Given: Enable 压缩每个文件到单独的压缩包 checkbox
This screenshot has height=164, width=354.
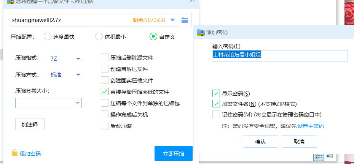Looking at the screenshot, I should pyautogui.click(x=105, y=103).
